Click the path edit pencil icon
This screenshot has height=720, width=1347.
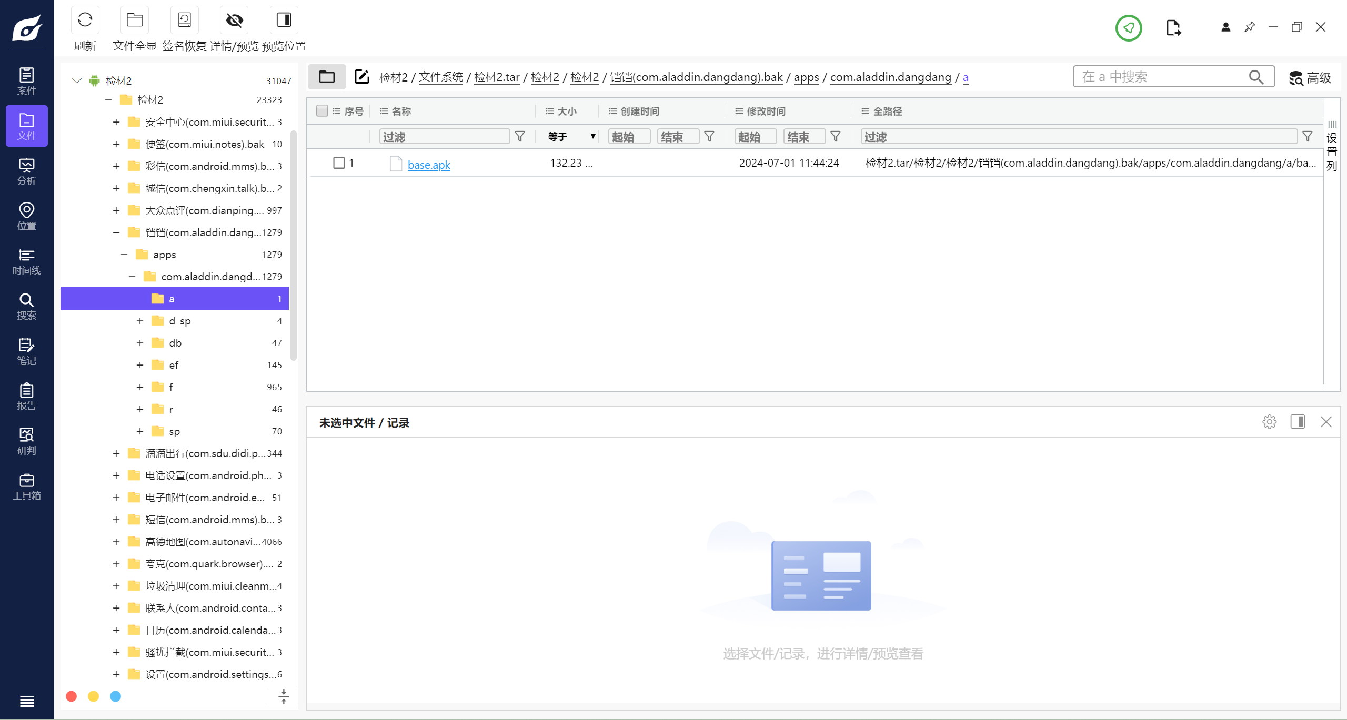pyautogui.click(x=361, y=77)
